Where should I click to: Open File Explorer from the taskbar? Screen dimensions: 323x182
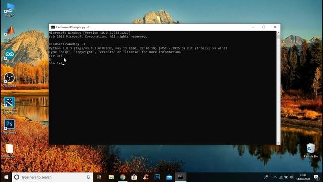click(x=111, y=177)
